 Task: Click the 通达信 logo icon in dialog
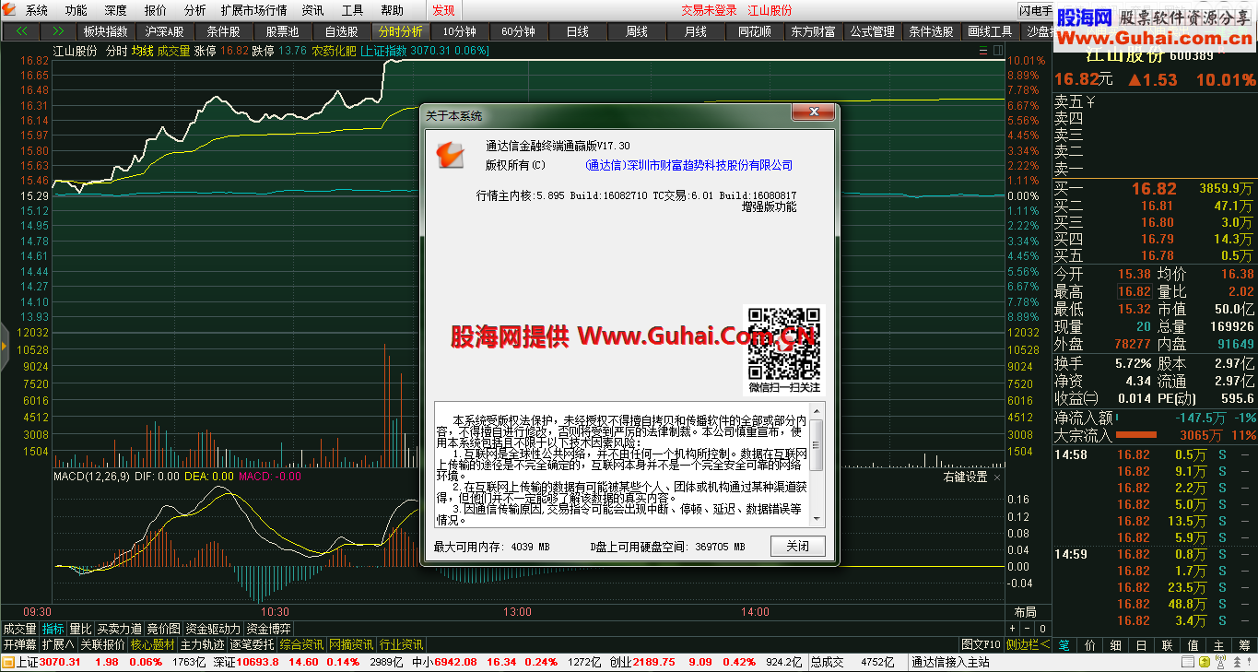pyautogui.click(x=449, y=154)
